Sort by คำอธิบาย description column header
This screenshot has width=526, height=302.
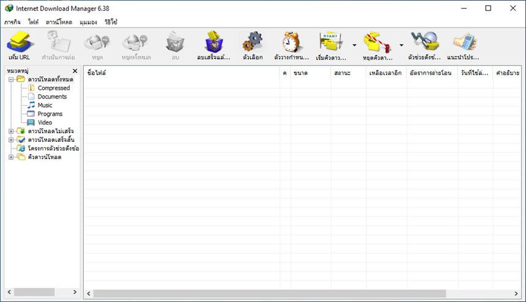click(x=507, y=73)
